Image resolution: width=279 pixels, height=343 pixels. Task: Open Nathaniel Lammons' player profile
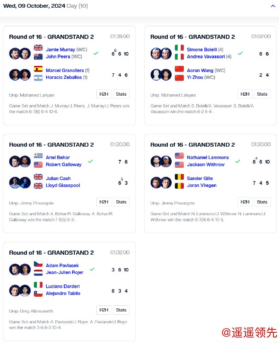point(208,158)
